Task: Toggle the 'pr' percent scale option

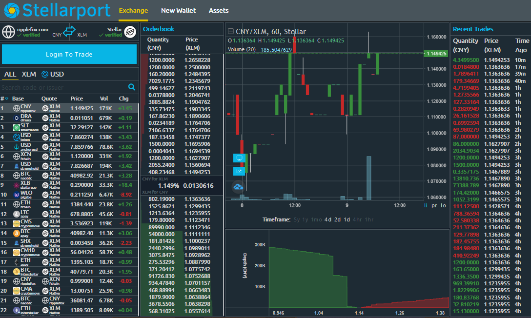Action: [434, 206]
